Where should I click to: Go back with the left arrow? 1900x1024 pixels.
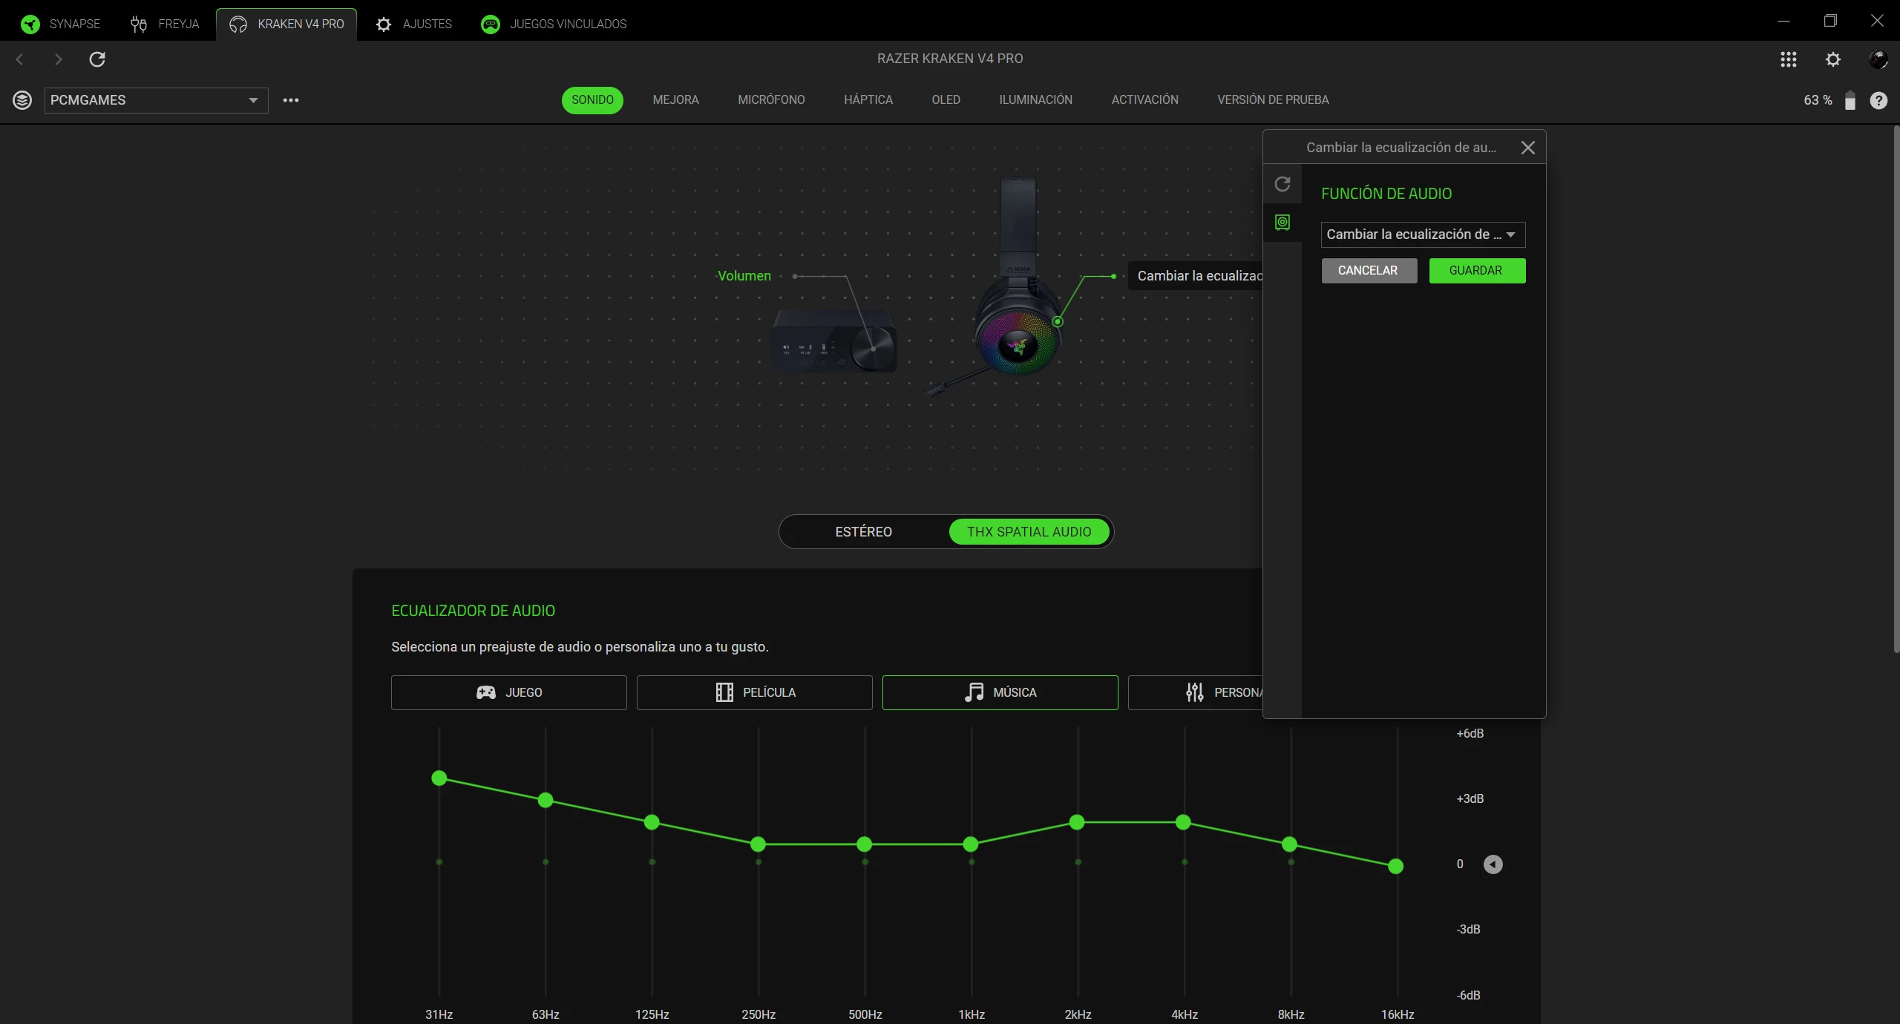click(20, 59)
